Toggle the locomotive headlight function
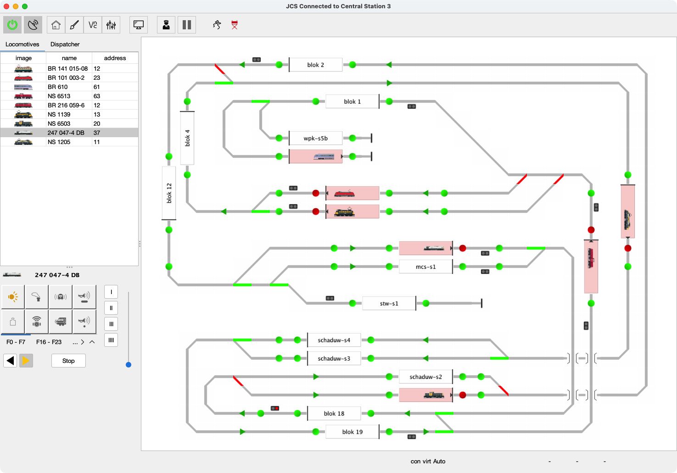Screen dimensions: 677x473 13,297
